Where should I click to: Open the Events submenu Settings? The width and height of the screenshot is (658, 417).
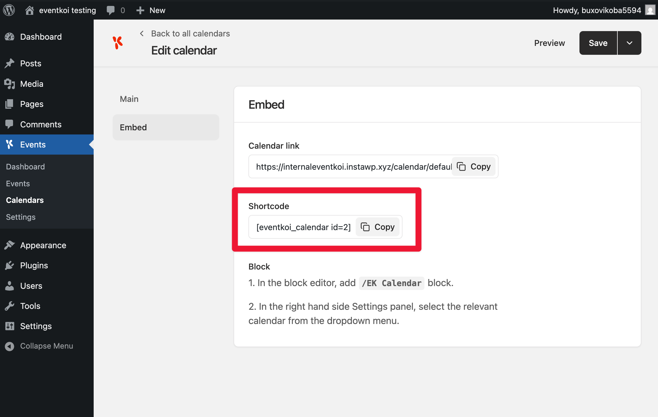(x=21, y=217)
